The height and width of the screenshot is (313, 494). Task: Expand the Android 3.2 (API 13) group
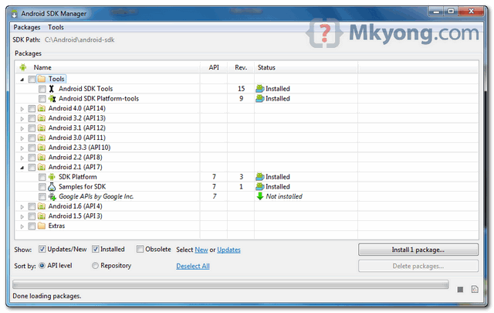point(22,119)
